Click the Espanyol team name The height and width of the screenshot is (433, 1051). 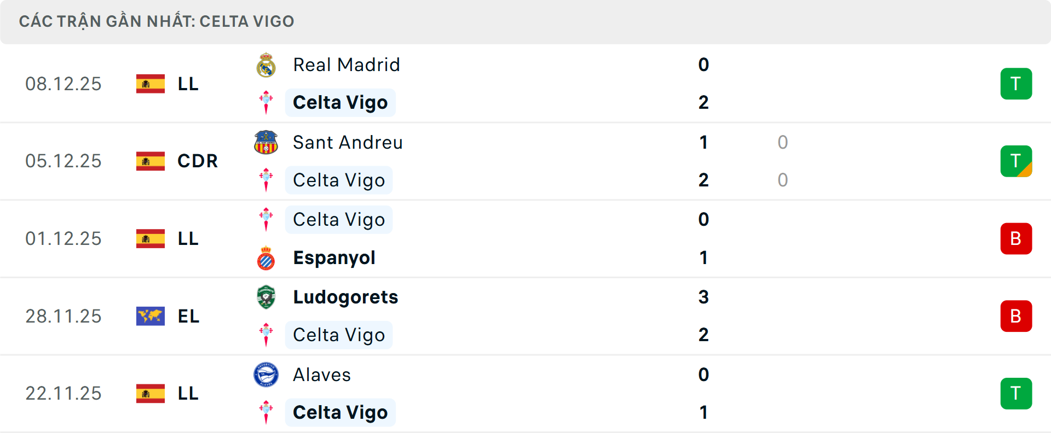[x=334, y=258]
